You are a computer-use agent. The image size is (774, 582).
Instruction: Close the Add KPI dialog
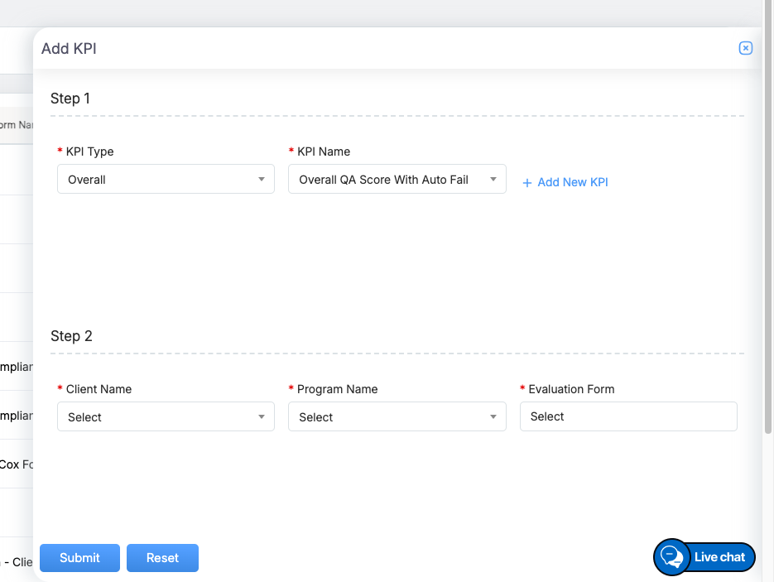(745, 48)
